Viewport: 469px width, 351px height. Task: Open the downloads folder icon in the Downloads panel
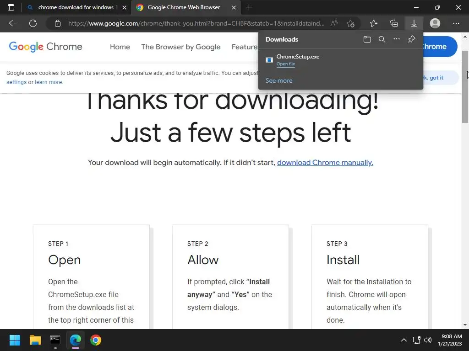tap(367, 39)
